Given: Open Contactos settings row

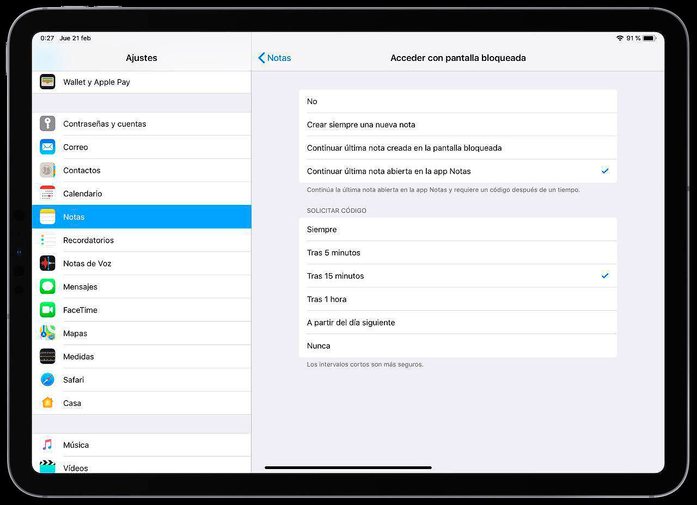Looking at the screenshot, I should point(142,170).
